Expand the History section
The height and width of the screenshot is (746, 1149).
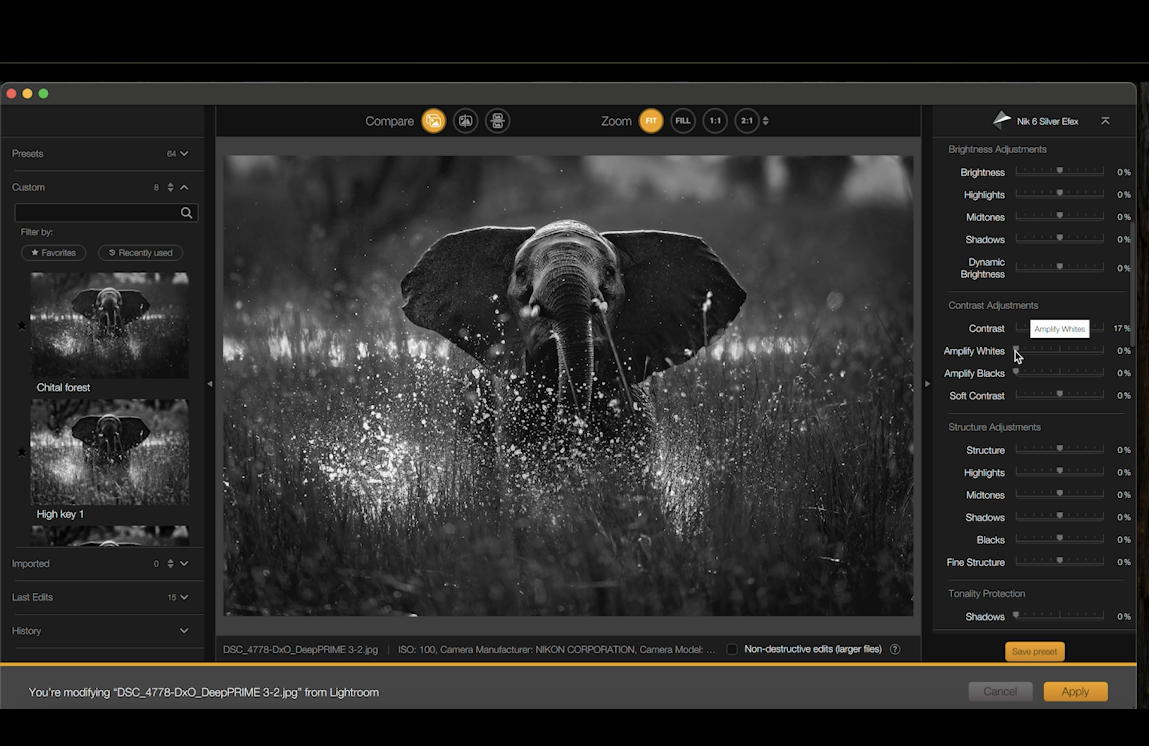tap(184, 631)
